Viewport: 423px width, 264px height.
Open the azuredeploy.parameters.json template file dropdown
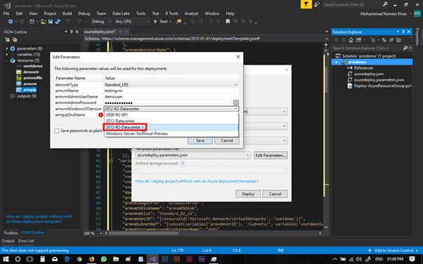[193, 155]
